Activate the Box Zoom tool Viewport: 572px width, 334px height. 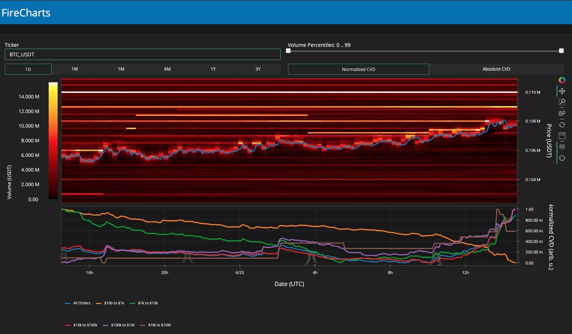(x=562, y=102)
